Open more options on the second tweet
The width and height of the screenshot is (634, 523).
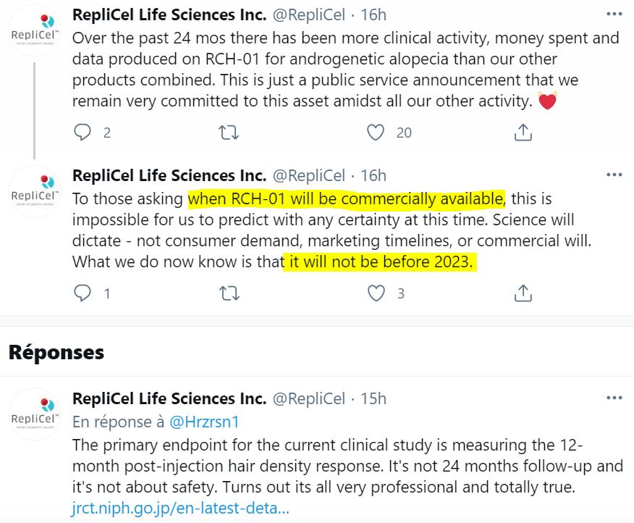[614, 175]
